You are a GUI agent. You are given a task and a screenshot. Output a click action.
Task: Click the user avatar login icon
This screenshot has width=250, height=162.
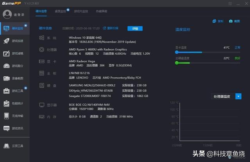coord(7,14)
